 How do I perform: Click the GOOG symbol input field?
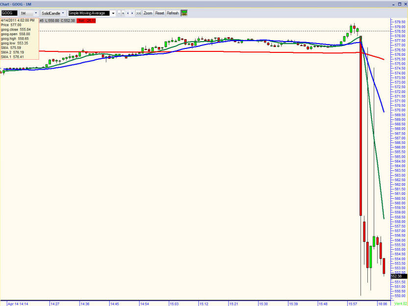9,13
